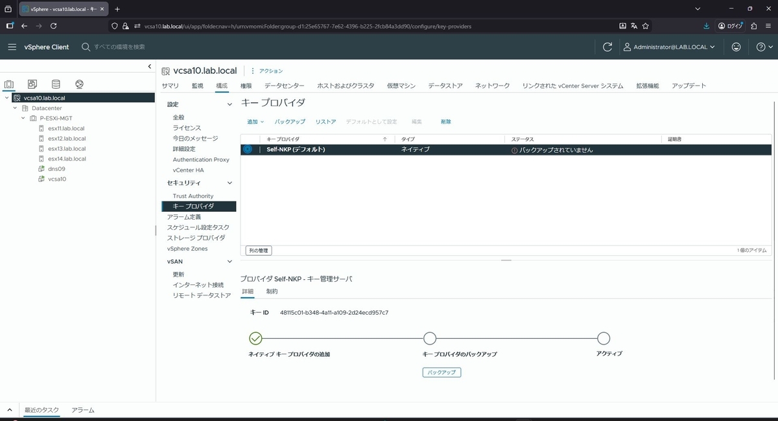Refresh vSphere Client with the reload icon

(x=607, y=47)
